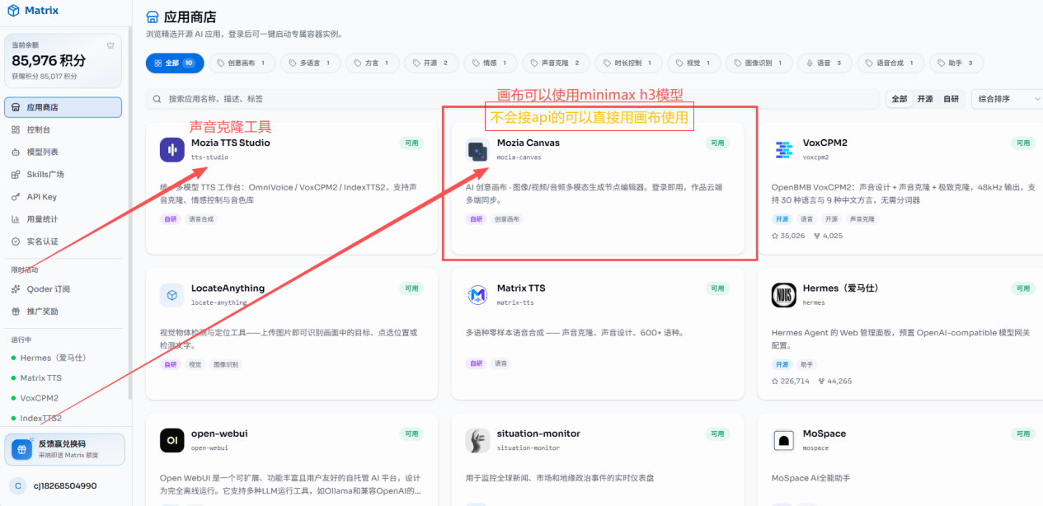Click the gift icon for feedback redemption
The image size is (1043, 506).
click(22, 449)
